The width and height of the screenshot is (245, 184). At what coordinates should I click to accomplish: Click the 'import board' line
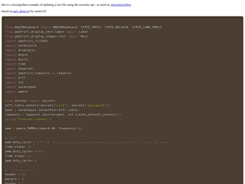click(x=16, y=55)
